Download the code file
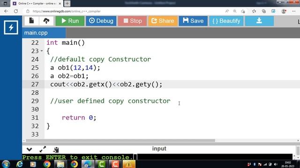Screen dimensions: 300x168 [x=259, y=21]
